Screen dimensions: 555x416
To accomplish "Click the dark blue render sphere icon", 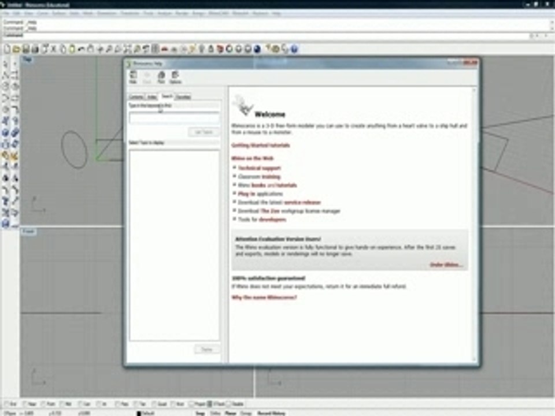I will 257,49.
